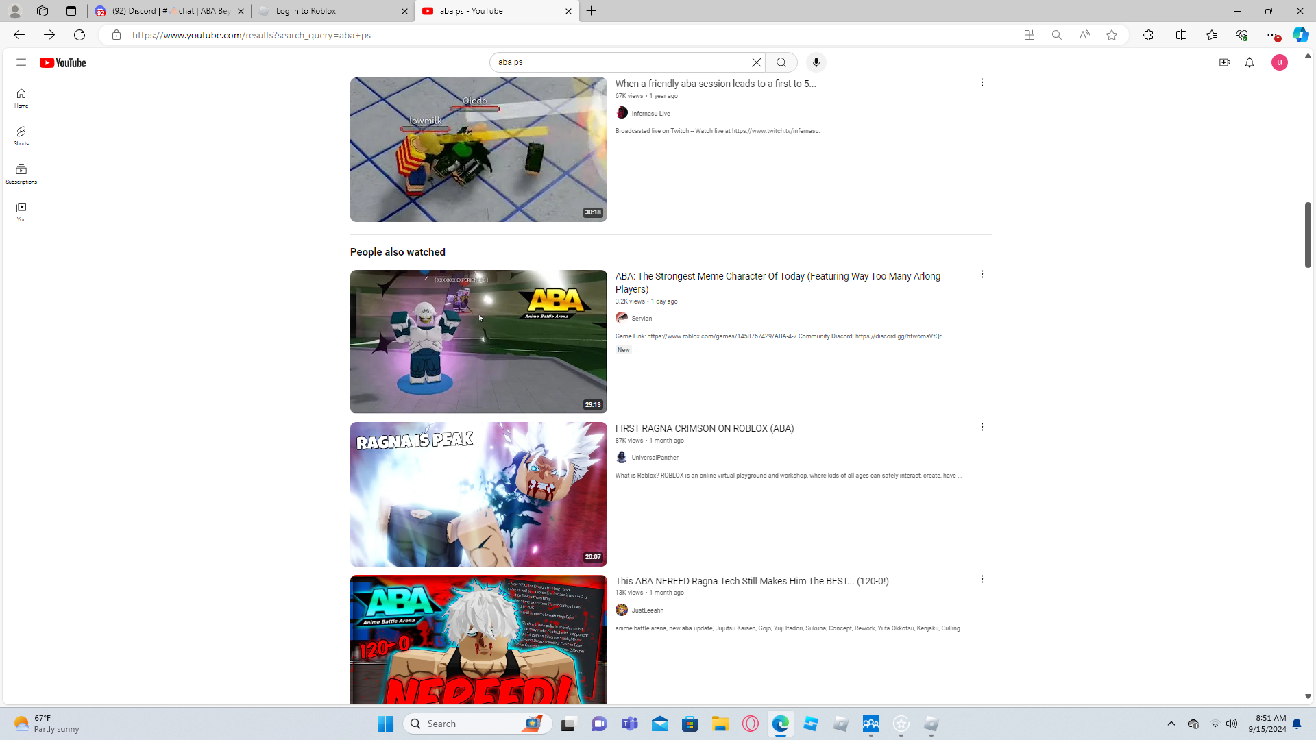The width and height of the screenshot is (1316, 740).
Task: Open YouTube notifications bell
Action: point(1250,62)
